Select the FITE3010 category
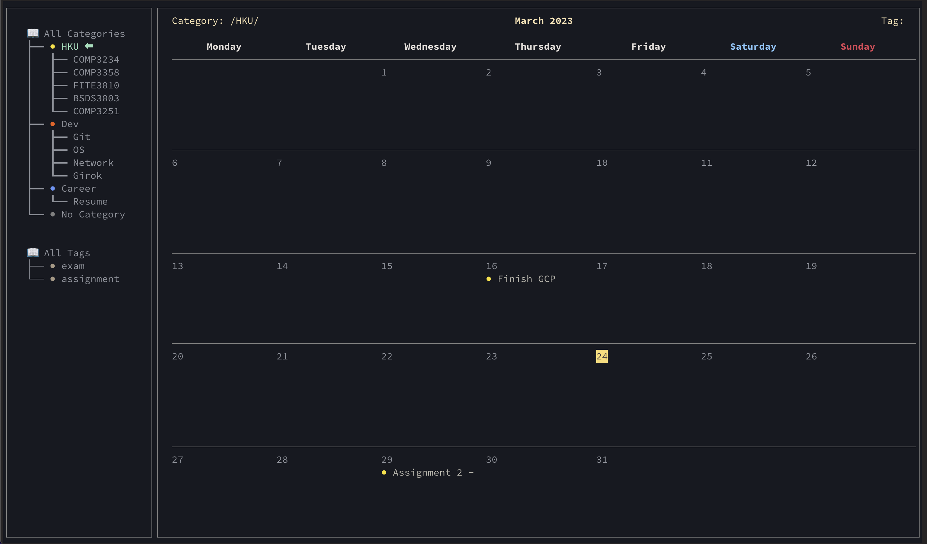927x544 pixels. pos(96,85)
